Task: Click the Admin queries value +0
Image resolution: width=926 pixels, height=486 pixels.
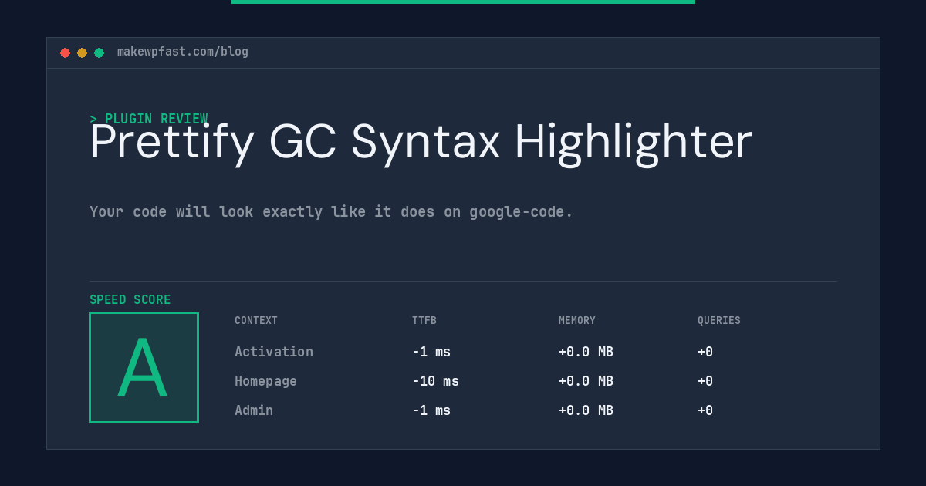Action: click(x=705, y=410)
